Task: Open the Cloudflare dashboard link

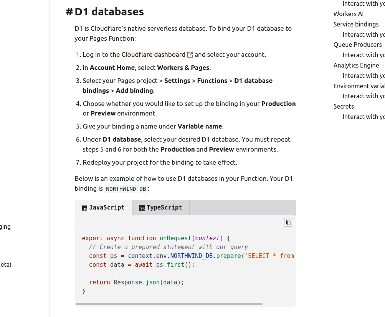Action: tap(153, 54)
